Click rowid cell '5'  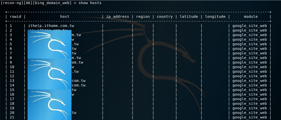(x=11, y=44)
